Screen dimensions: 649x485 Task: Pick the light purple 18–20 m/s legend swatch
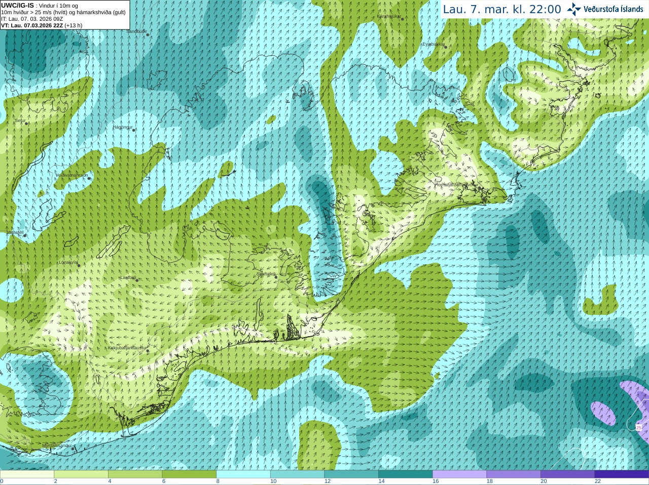[514, 474]
